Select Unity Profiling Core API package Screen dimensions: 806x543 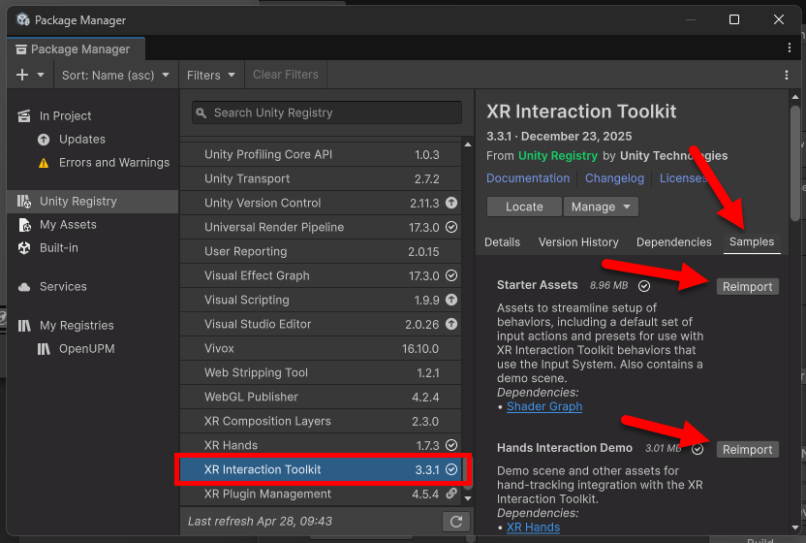tap(321, 154)
